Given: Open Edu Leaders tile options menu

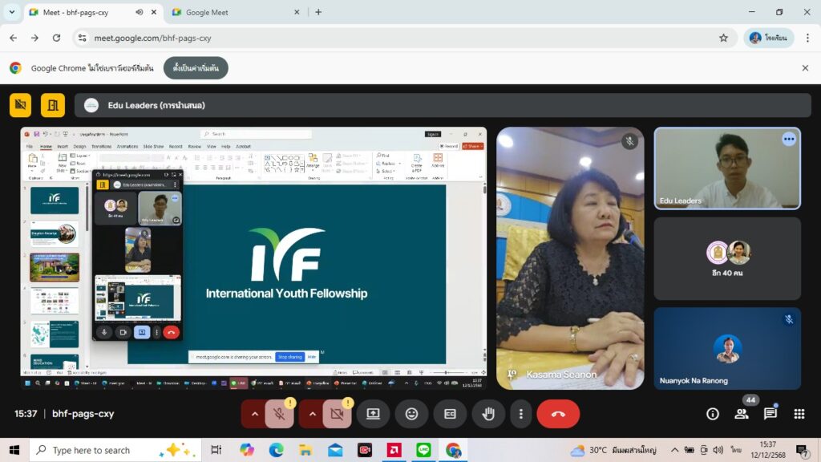Looking at the screenshot, I should click(x=789, y=139).
